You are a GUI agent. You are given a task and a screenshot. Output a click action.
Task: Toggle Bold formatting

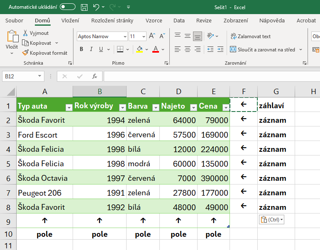click(x=81, y=49)
